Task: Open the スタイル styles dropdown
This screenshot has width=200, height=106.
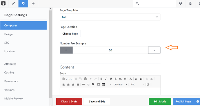Action: click(x=120, y=85)
